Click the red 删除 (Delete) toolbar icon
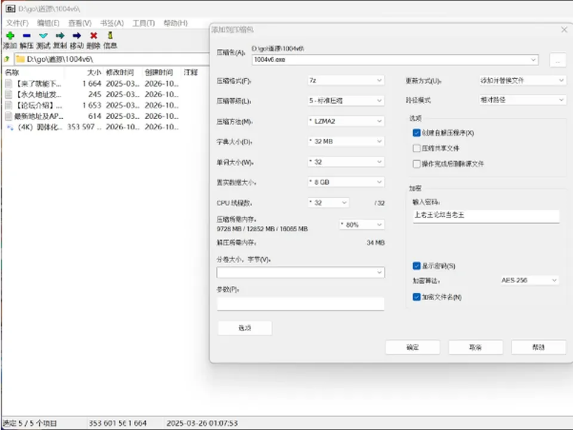Viewport: 573px width, 430px height. (94, 35)
